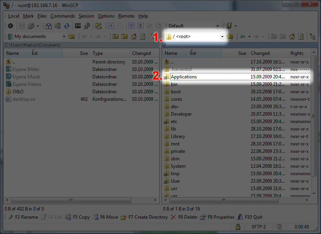Click F5 Copy button
321x234 pixels.
tap(77, 217)
